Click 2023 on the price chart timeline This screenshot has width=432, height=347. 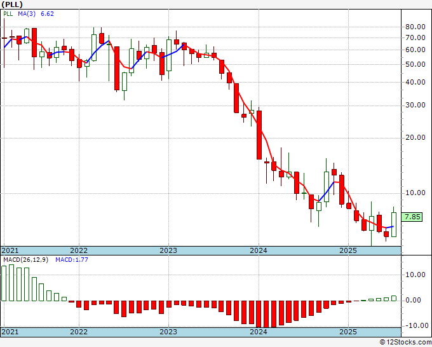[x=168, y=250]
